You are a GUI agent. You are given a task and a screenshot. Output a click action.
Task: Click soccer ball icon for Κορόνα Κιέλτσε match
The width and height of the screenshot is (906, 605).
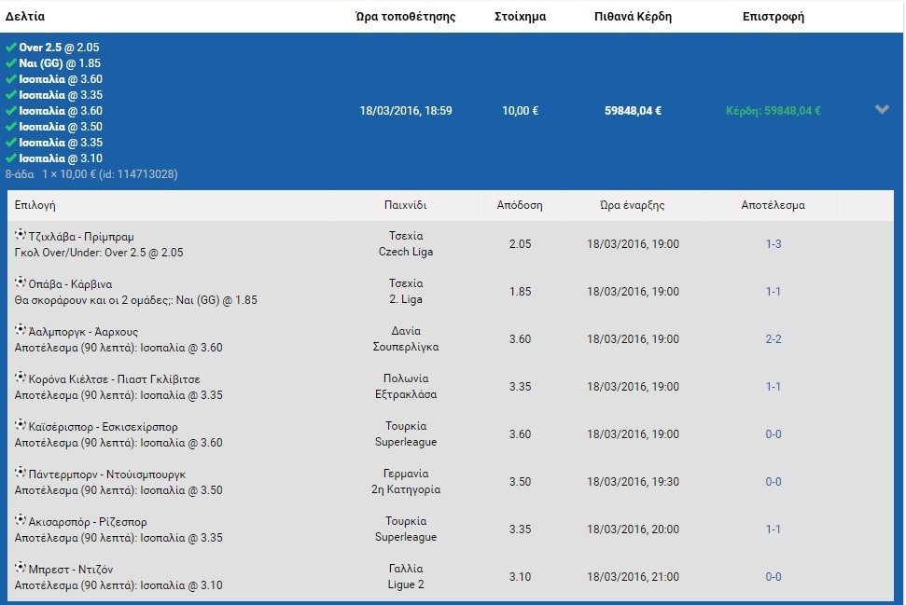pyautogui.click(x=21, y=378)
